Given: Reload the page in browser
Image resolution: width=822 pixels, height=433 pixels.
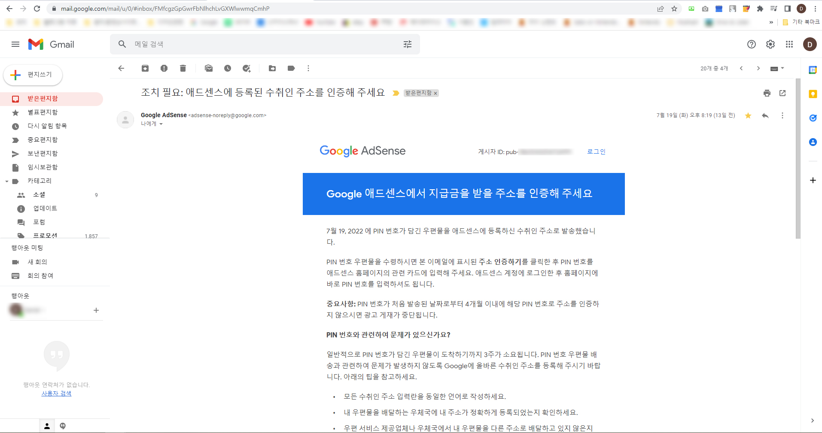Looking at the screenshot, I should click(x=37, y=9).
